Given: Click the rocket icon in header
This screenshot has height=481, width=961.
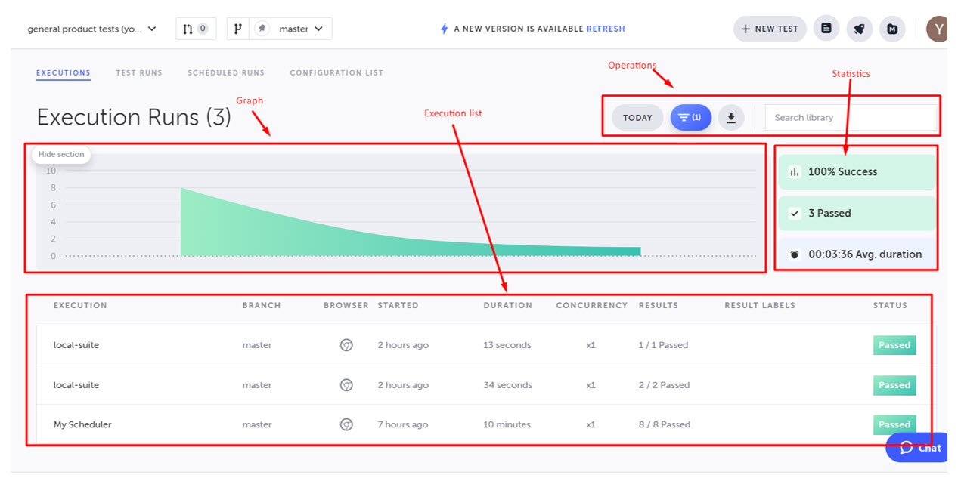Looking at the screenshot, I should 860,29.
